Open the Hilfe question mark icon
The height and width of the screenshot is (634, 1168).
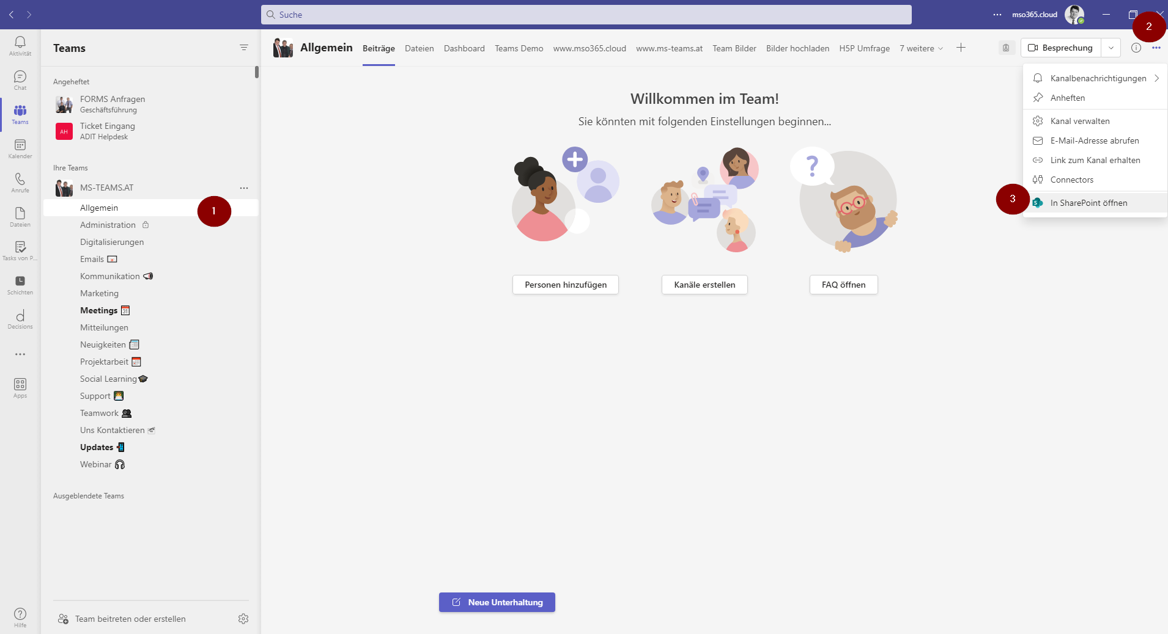click(20, 617)
